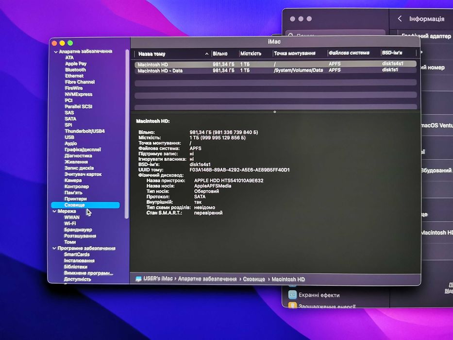Viewport: 453px width, 340px height.
Task: Sort by Вільно column header
Action: pyautogui.click(x=220, y=54)
